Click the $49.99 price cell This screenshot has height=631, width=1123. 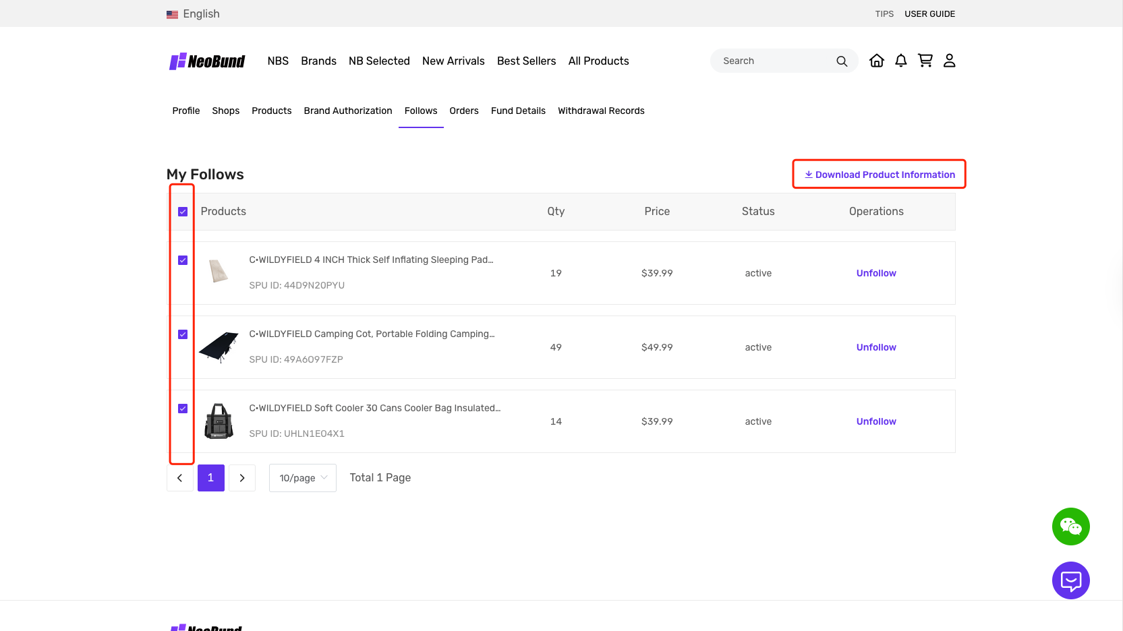[657, 347]
